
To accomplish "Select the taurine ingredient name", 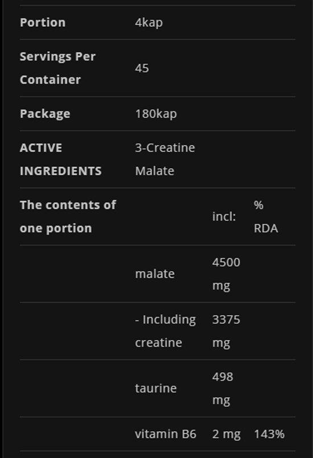I will (156, 388).
